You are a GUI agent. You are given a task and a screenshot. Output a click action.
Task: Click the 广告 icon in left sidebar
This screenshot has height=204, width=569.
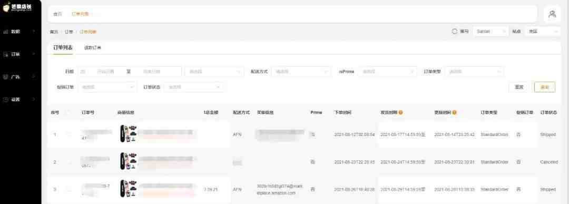[5, 77]
